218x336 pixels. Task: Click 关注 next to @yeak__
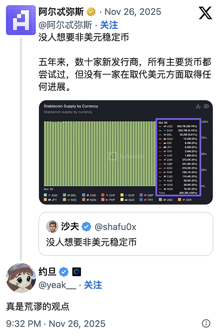(93, 285)
